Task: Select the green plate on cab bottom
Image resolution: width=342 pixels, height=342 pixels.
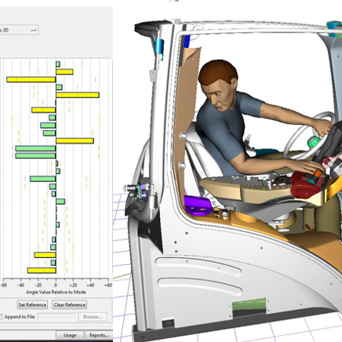Action: [x=249, y=305]
